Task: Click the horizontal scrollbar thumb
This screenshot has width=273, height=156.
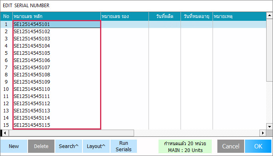Action: (71, 133)
